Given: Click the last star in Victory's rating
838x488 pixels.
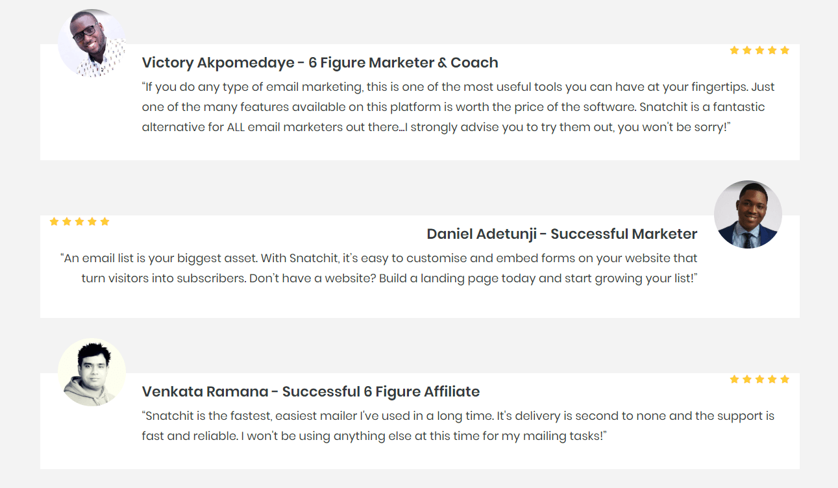Looking at the screenshot, I should (785, 50).
